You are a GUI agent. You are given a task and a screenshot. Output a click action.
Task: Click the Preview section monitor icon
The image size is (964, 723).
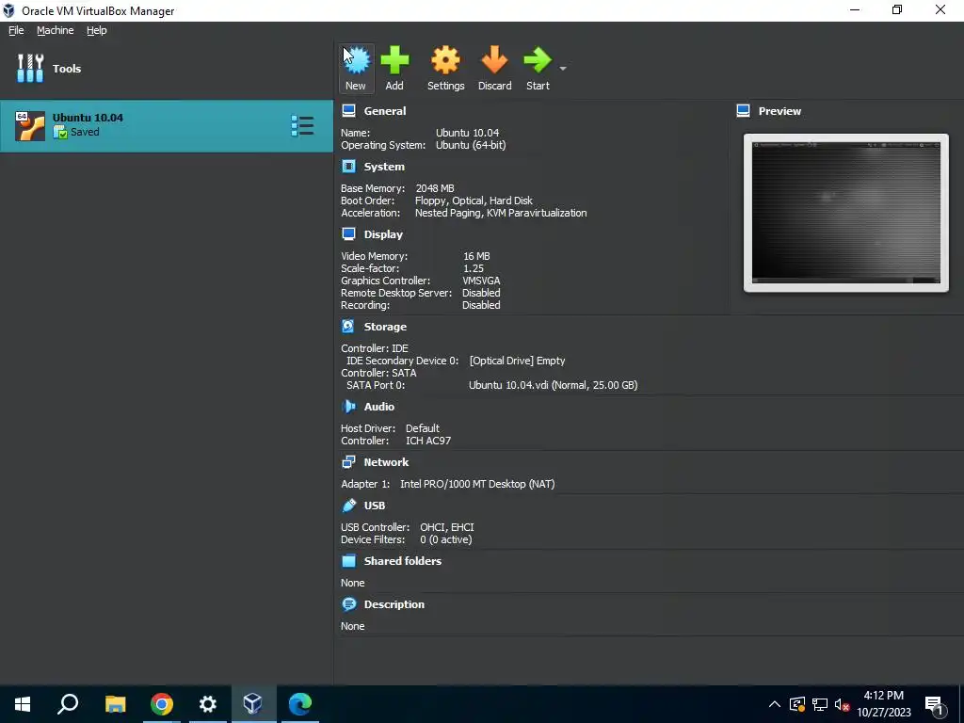744,111
